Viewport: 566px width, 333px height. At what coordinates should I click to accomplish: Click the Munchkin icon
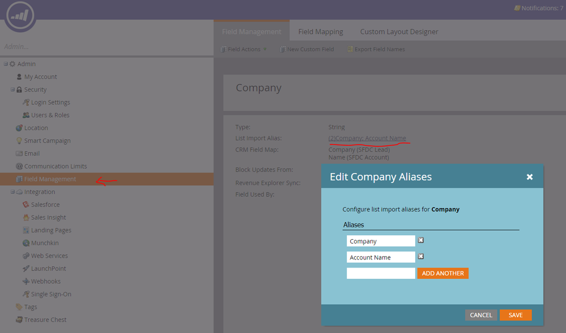point(26,243)
